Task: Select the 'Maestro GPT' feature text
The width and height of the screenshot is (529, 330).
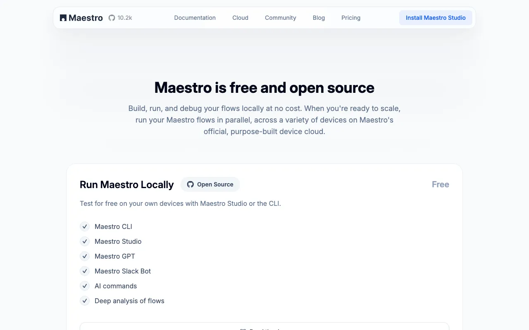Action: [115, 256]
